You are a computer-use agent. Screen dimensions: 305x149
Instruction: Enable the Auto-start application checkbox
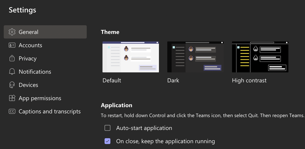107,128
